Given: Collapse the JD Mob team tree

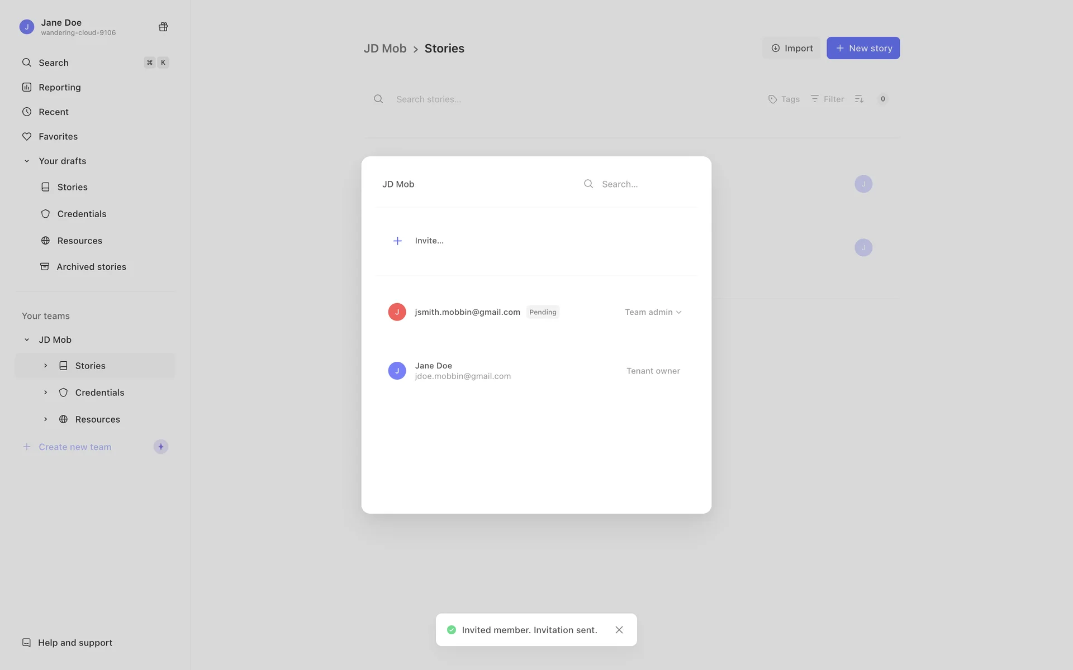Looking at the screenshot, I should pos(26,339).
